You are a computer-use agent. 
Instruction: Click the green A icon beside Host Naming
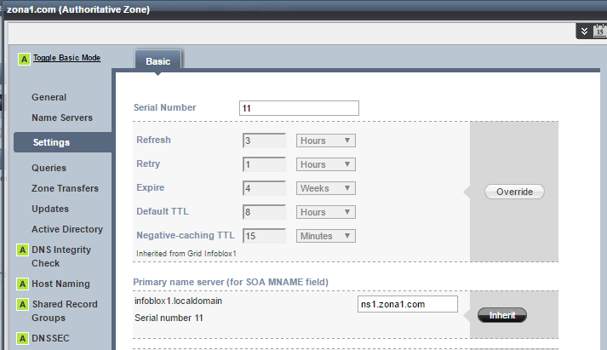coord(22,284)
